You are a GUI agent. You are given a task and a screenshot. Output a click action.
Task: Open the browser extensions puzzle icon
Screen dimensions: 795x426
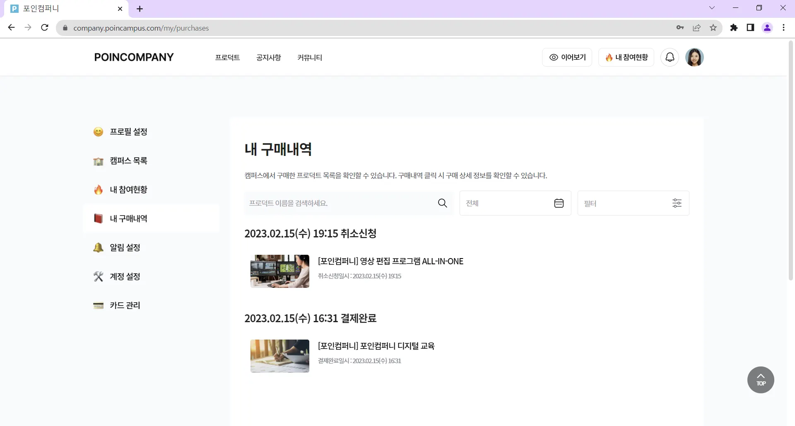(x=734, y=28)
